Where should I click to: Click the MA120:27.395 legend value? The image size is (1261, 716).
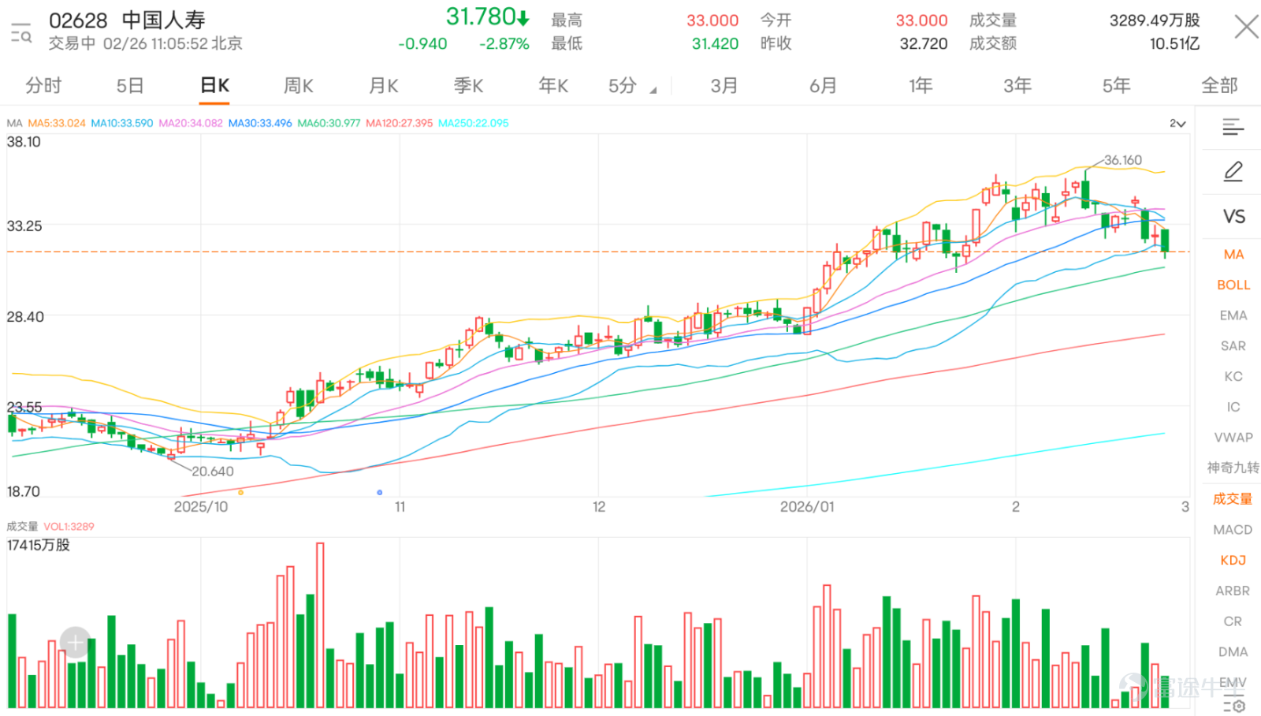click(x=400, y=124)
